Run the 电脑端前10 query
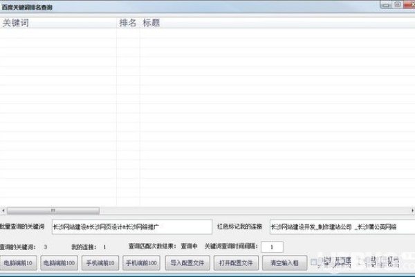415x277 pixels. [x=18, y=263]
